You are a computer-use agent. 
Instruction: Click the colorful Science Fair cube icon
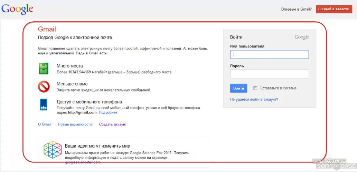[x=53, y=150]
